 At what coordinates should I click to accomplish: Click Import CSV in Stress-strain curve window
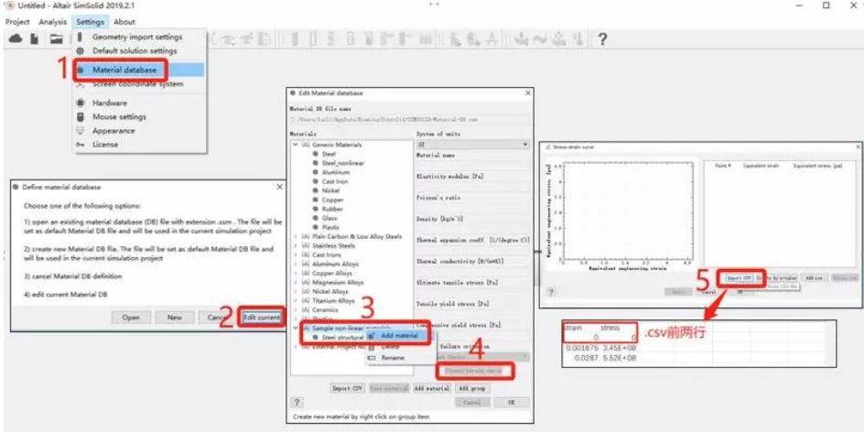coord(739,277)
